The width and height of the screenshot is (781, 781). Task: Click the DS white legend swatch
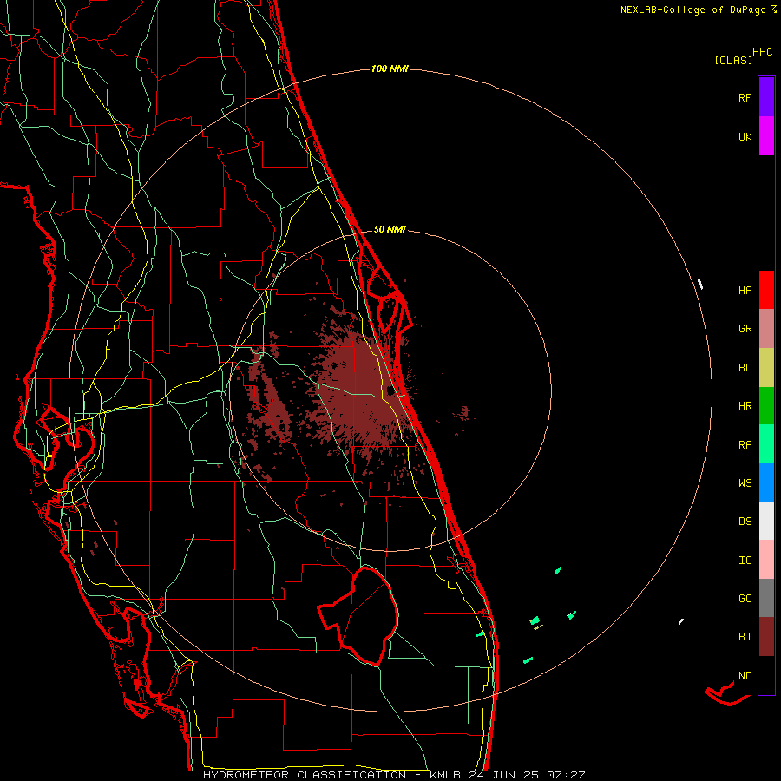(x=766, y=521)
